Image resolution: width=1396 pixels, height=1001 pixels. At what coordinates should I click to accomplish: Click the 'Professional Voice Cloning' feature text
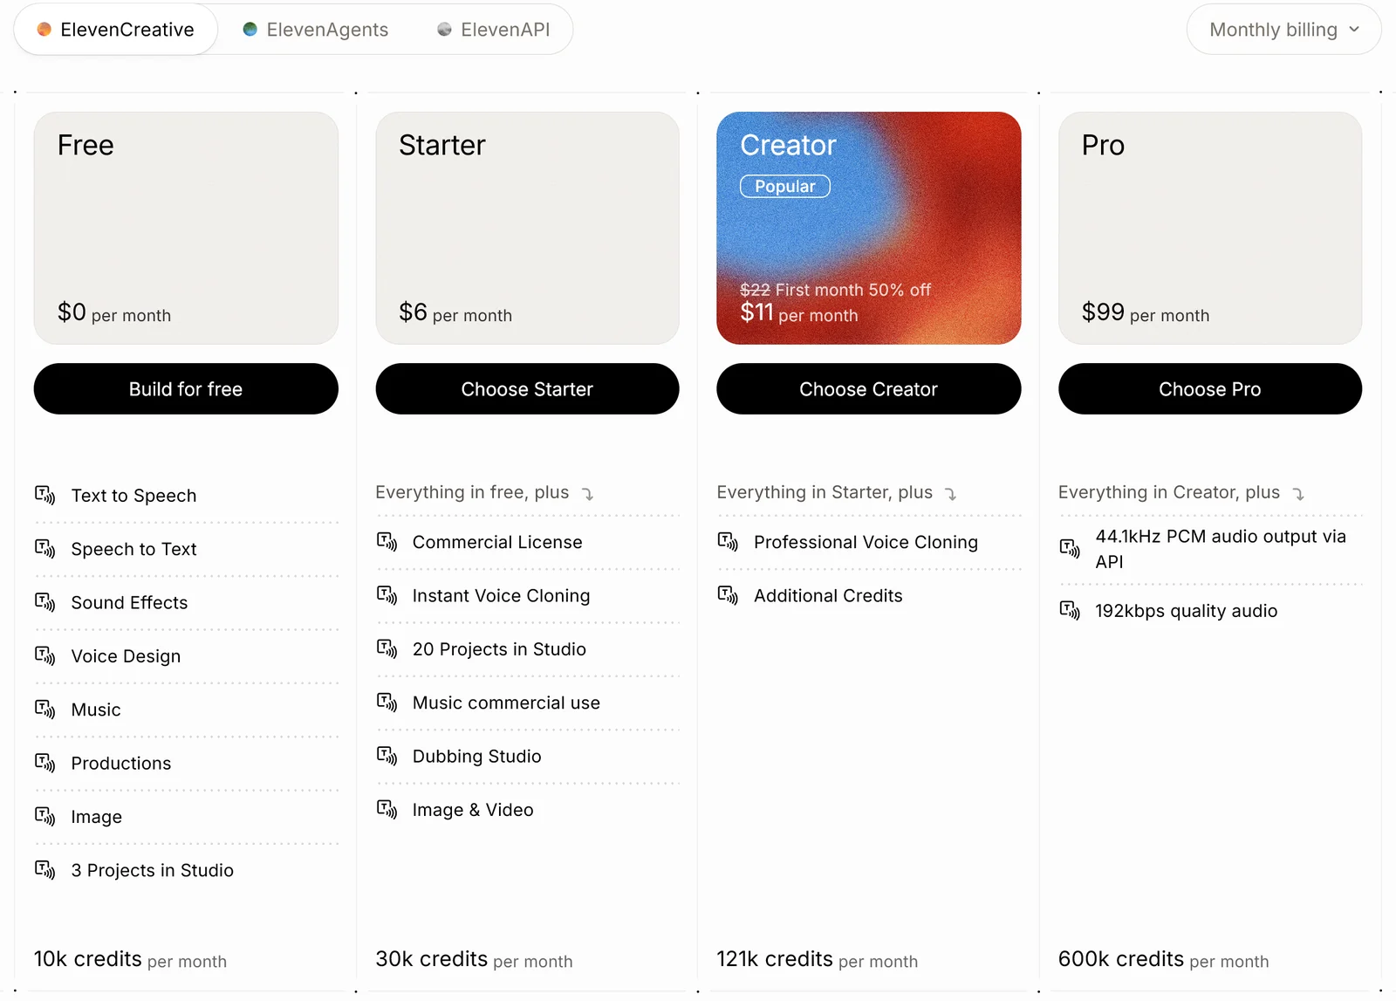pyautogui.click(x=866, y=543)
